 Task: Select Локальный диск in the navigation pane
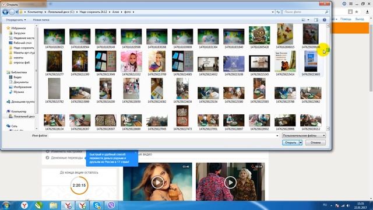[x=22, y=117]
